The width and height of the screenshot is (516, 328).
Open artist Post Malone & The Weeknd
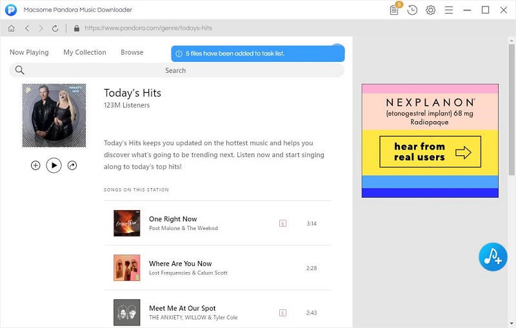click(183, 228)
